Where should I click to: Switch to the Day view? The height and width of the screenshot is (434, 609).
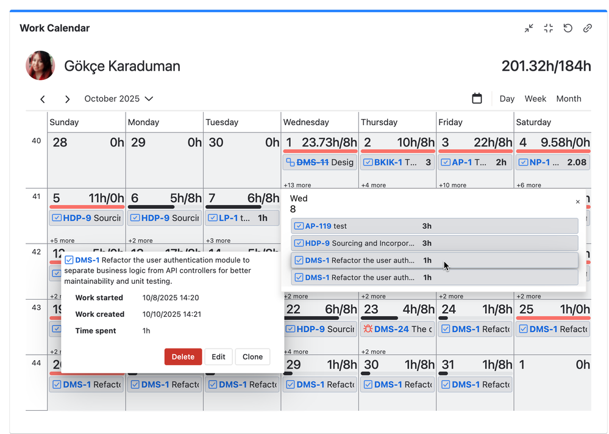coord(507,99)
